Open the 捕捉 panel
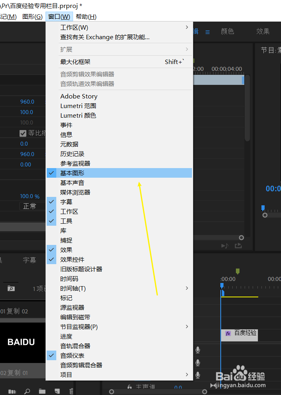 (x=119, y=241)
